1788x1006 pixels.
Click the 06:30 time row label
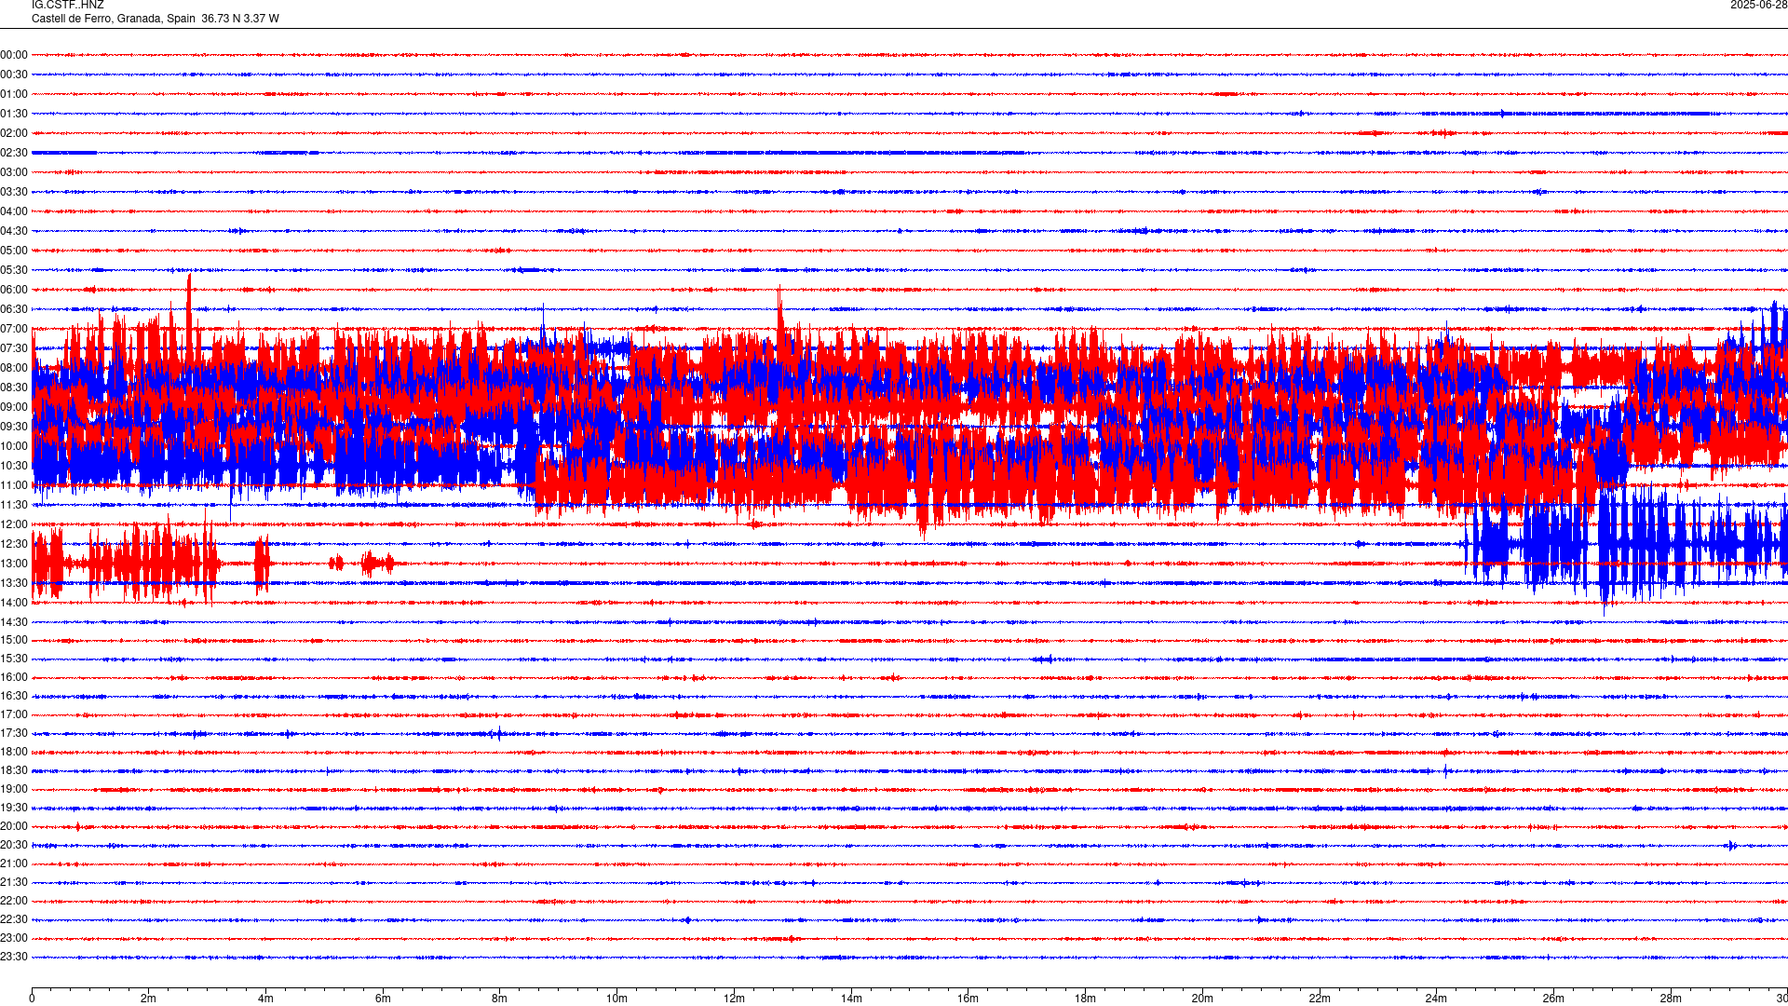coord(14,309)
